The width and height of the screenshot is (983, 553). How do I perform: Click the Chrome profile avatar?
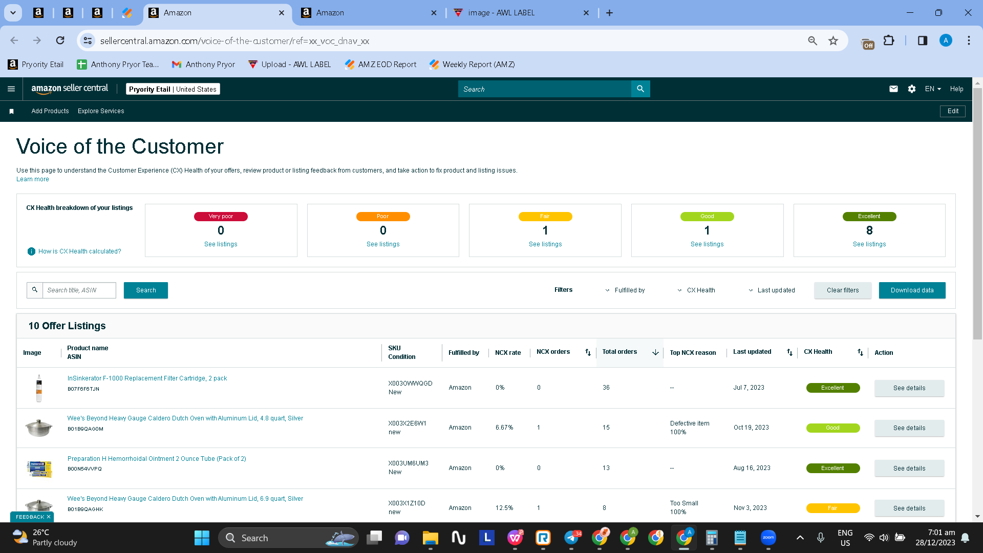[x=946, y=40]
